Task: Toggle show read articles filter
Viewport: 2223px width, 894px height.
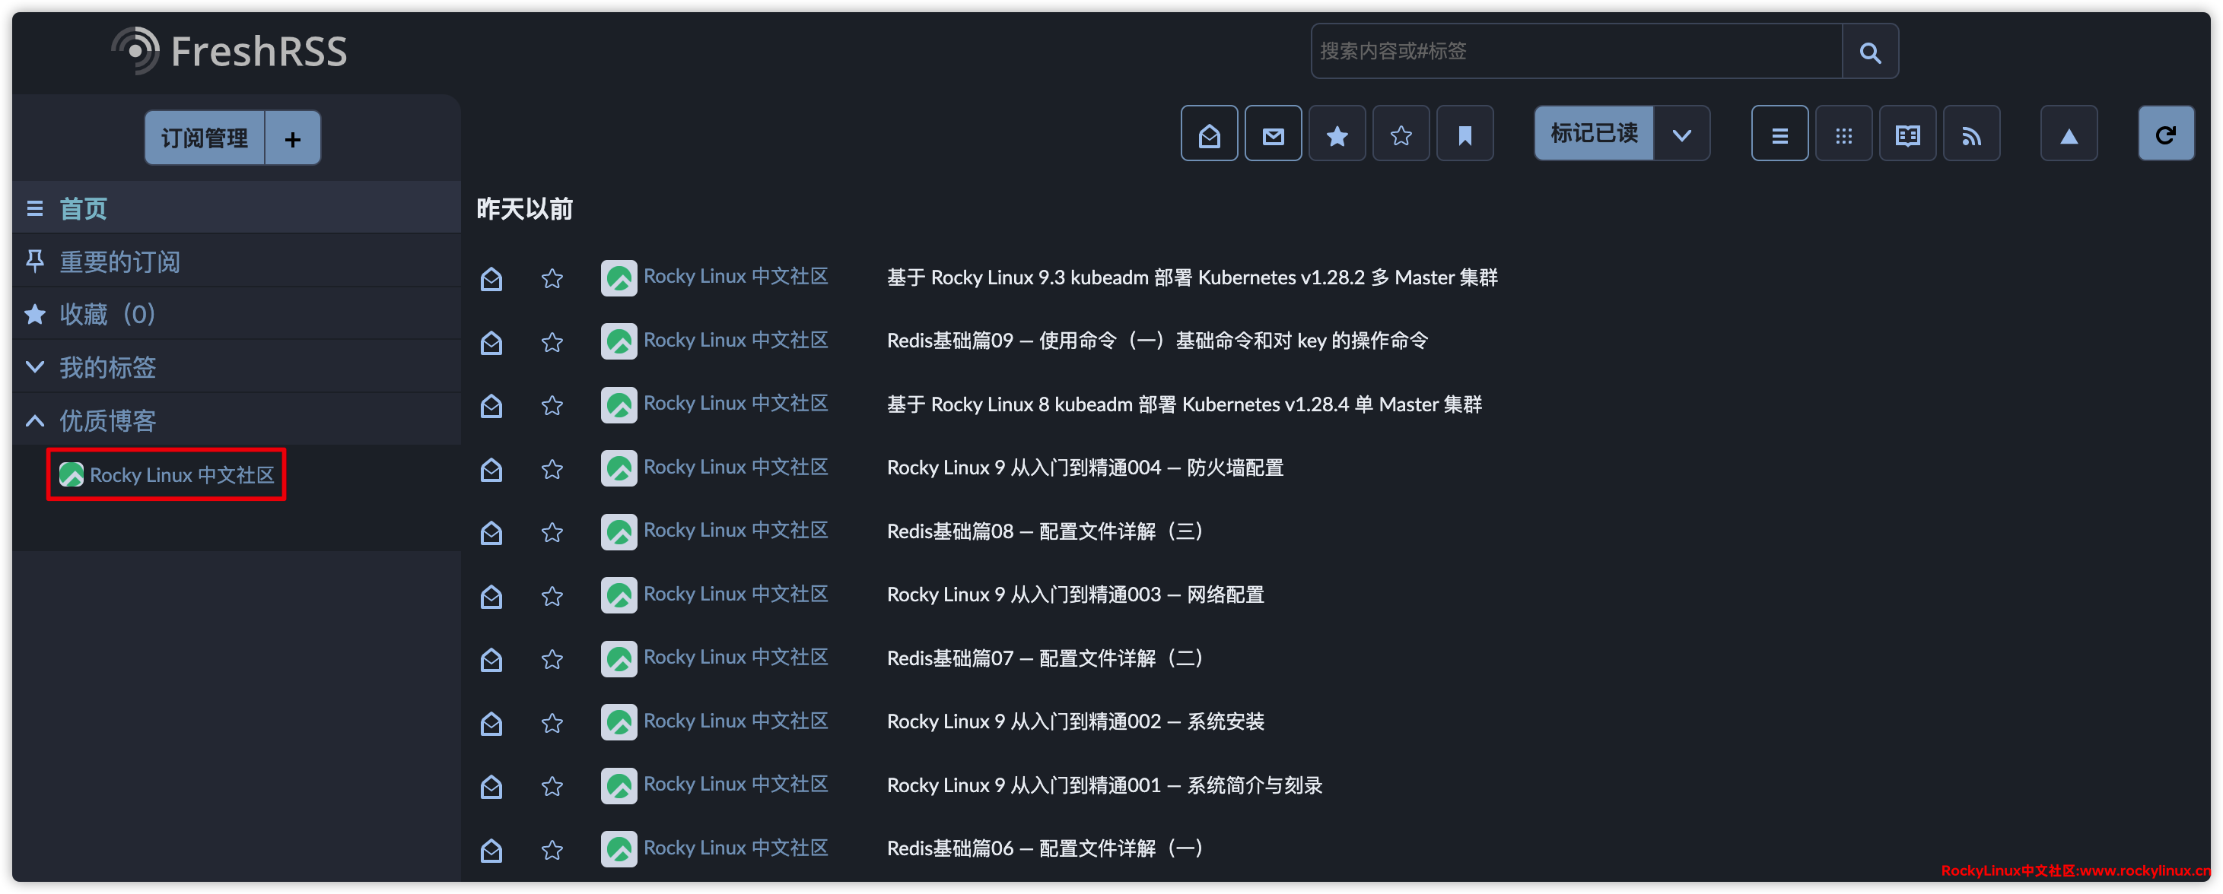Action: point(1208,135)
